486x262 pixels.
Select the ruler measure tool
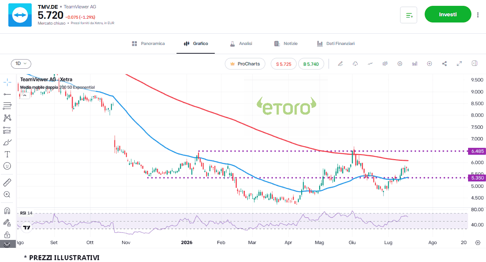pos(7,182)
